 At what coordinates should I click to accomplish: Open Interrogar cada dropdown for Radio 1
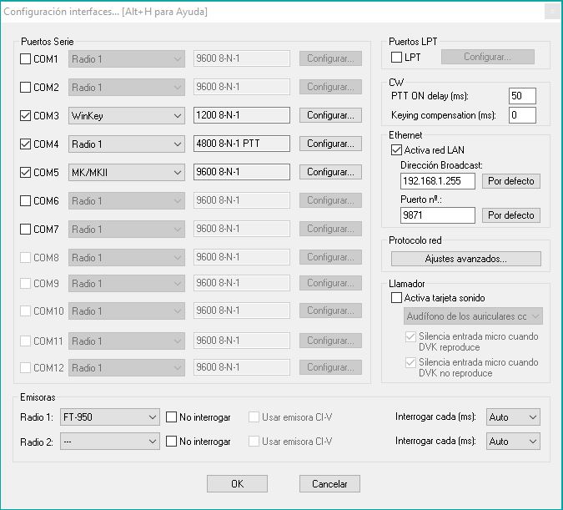point(513,417)
